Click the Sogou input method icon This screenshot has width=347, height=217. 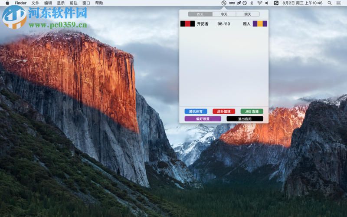click(x=276, y=3)
